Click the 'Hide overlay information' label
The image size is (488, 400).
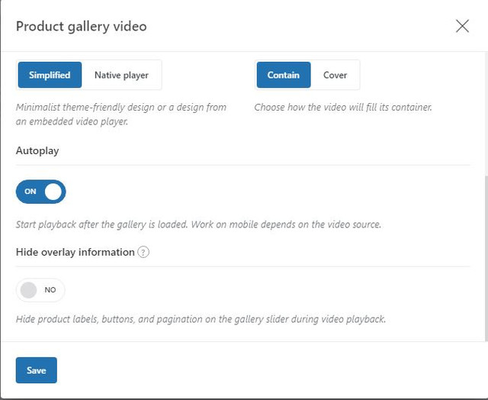[x=75, y=252]
